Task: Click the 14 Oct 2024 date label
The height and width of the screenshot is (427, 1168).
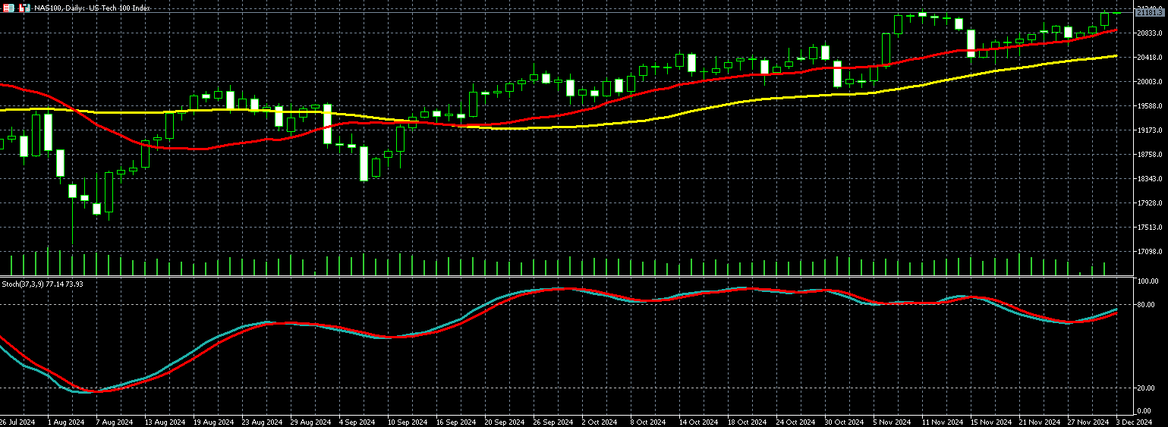Action: click(699, 422)
